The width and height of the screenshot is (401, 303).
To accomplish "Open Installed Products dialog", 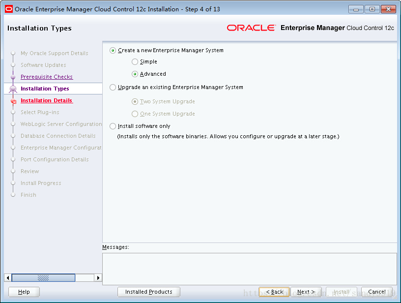I will (x=148, y=292).
